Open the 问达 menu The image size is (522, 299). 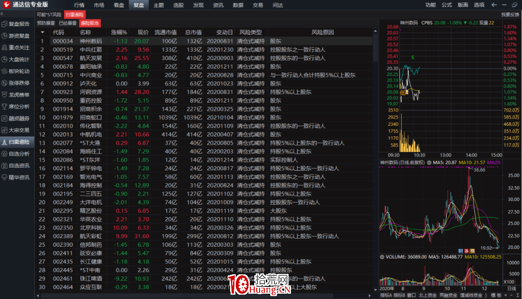277,5
